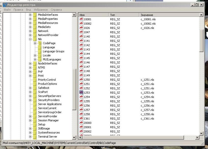Viewport: 208px width, 149px height.
Task: Expand the MUILanguages tree node
Action: [x=35, y=59]
